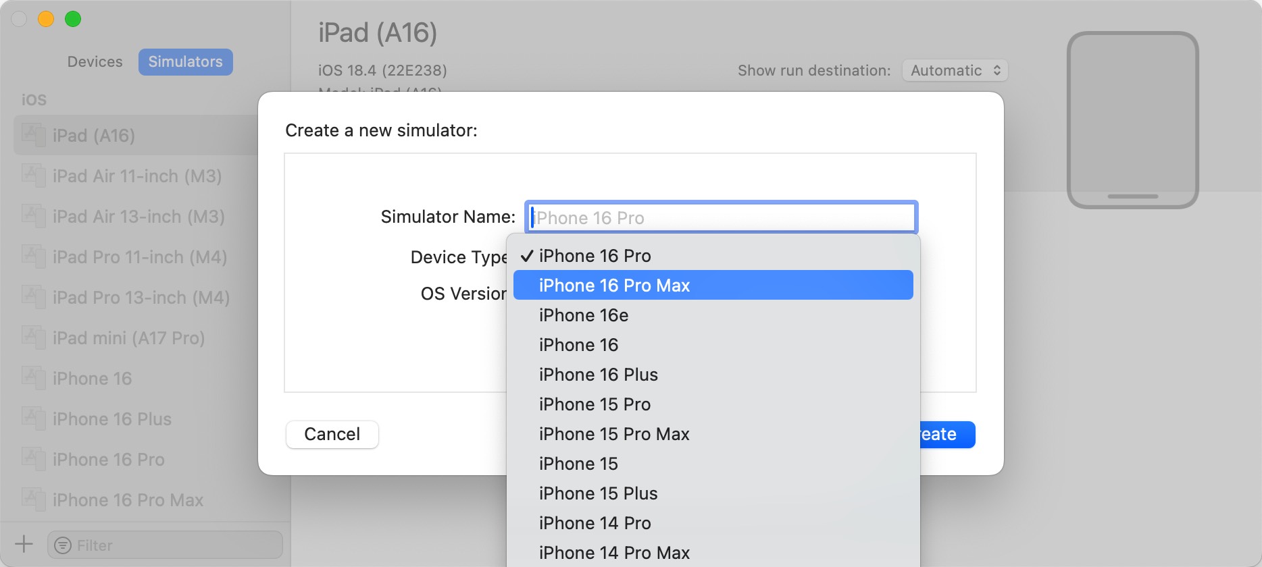Viewport: 1262px width, 567px height.
Task: Select iPhone 16 device type option
Action: click(713, 345)
